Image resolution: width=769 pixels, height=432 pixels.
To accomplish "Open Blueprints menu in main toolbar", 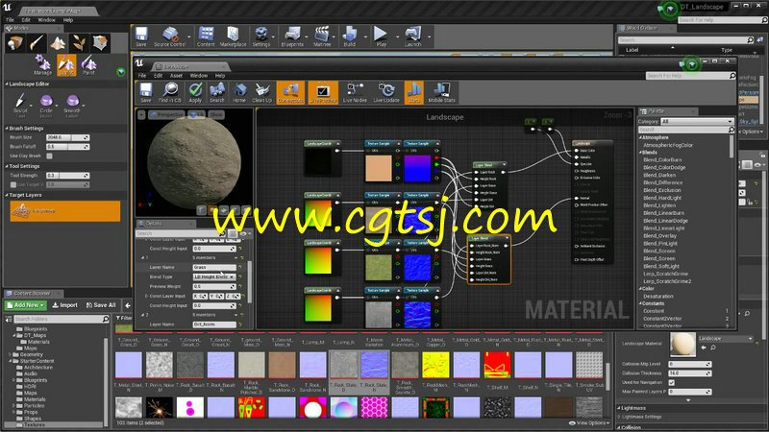I will 292,36.
